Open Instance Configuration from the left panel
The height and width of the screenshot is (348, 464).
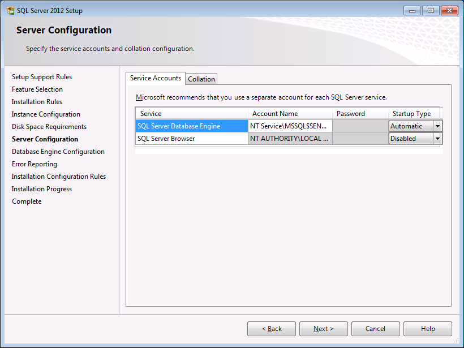[x=46, y=114]
